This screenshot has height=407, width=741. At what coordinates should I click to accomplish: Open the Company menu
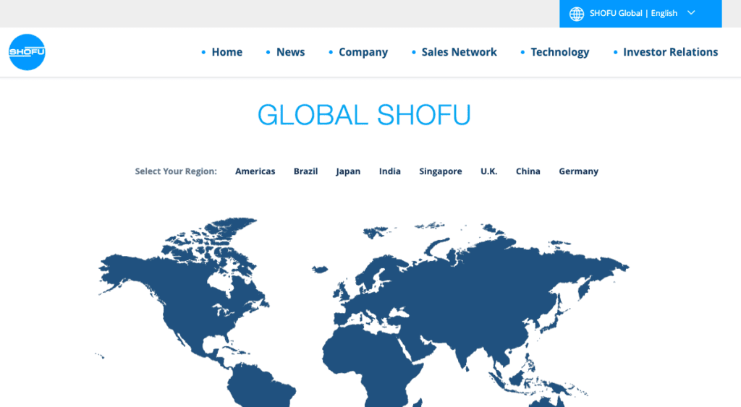363,52
